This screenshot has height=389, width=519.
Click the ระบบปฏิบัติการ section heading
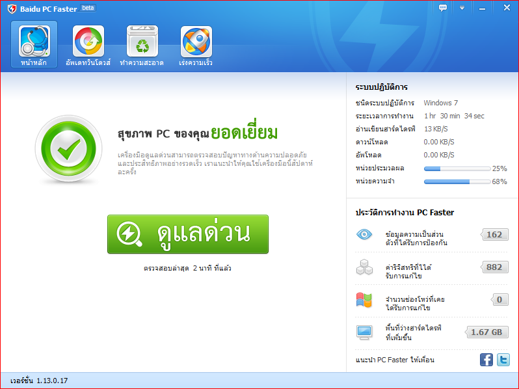[x=381, y=87]
